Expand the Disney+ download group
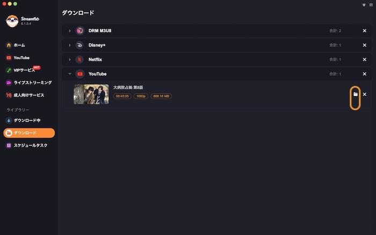The height and width of the screenshot is (235, 376). click(69, 45)
